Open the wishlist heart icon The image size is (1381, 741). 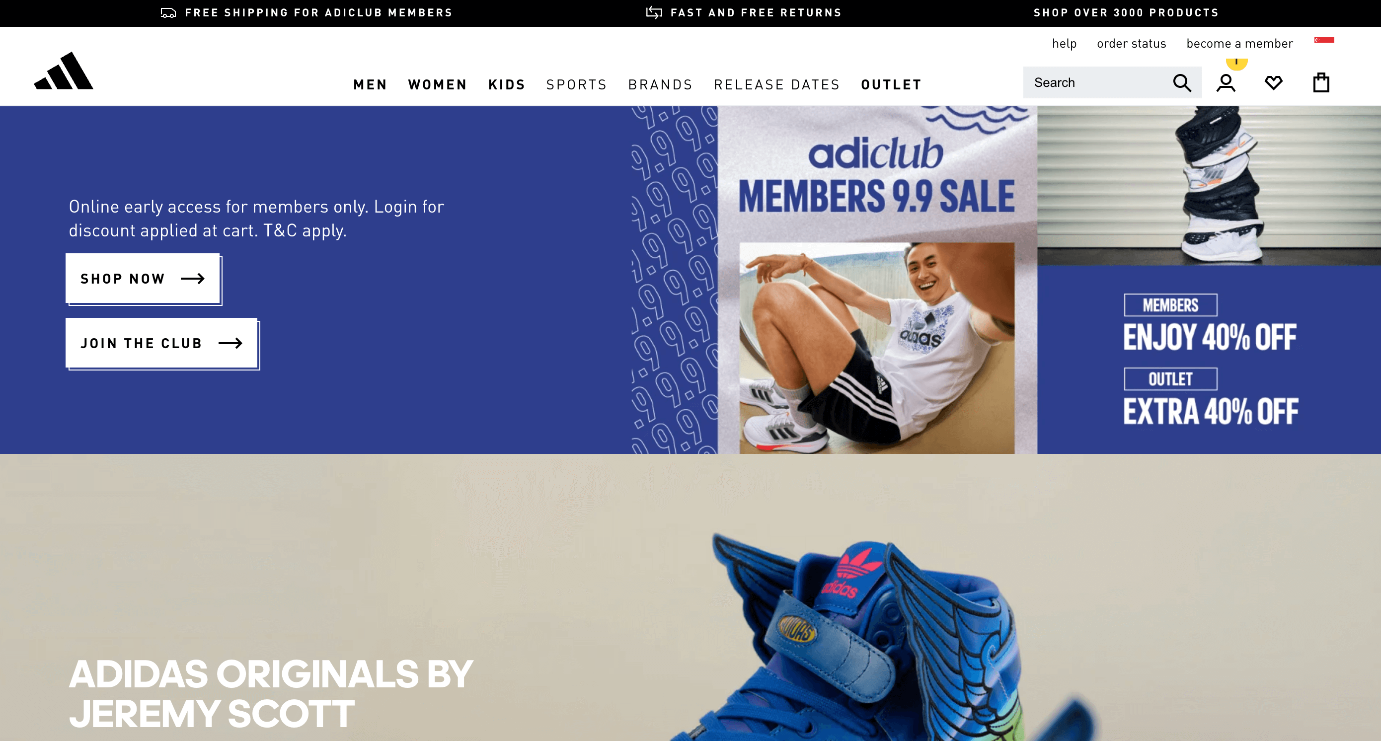click(x=1273, y=82)
